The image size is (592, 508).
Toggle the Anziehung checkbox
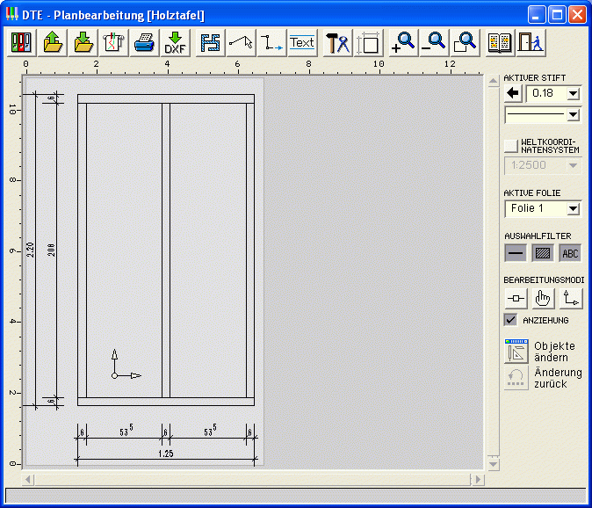510,320
